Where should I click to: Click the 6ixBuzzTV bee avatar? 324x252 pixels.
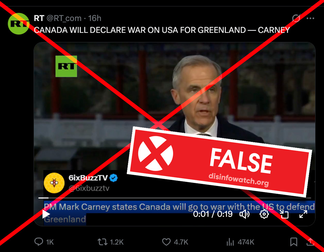pyautogui.click(x=54, y=183)
